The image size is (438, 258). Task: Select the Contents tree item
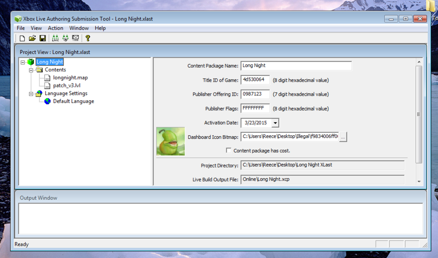click(55, 70)
